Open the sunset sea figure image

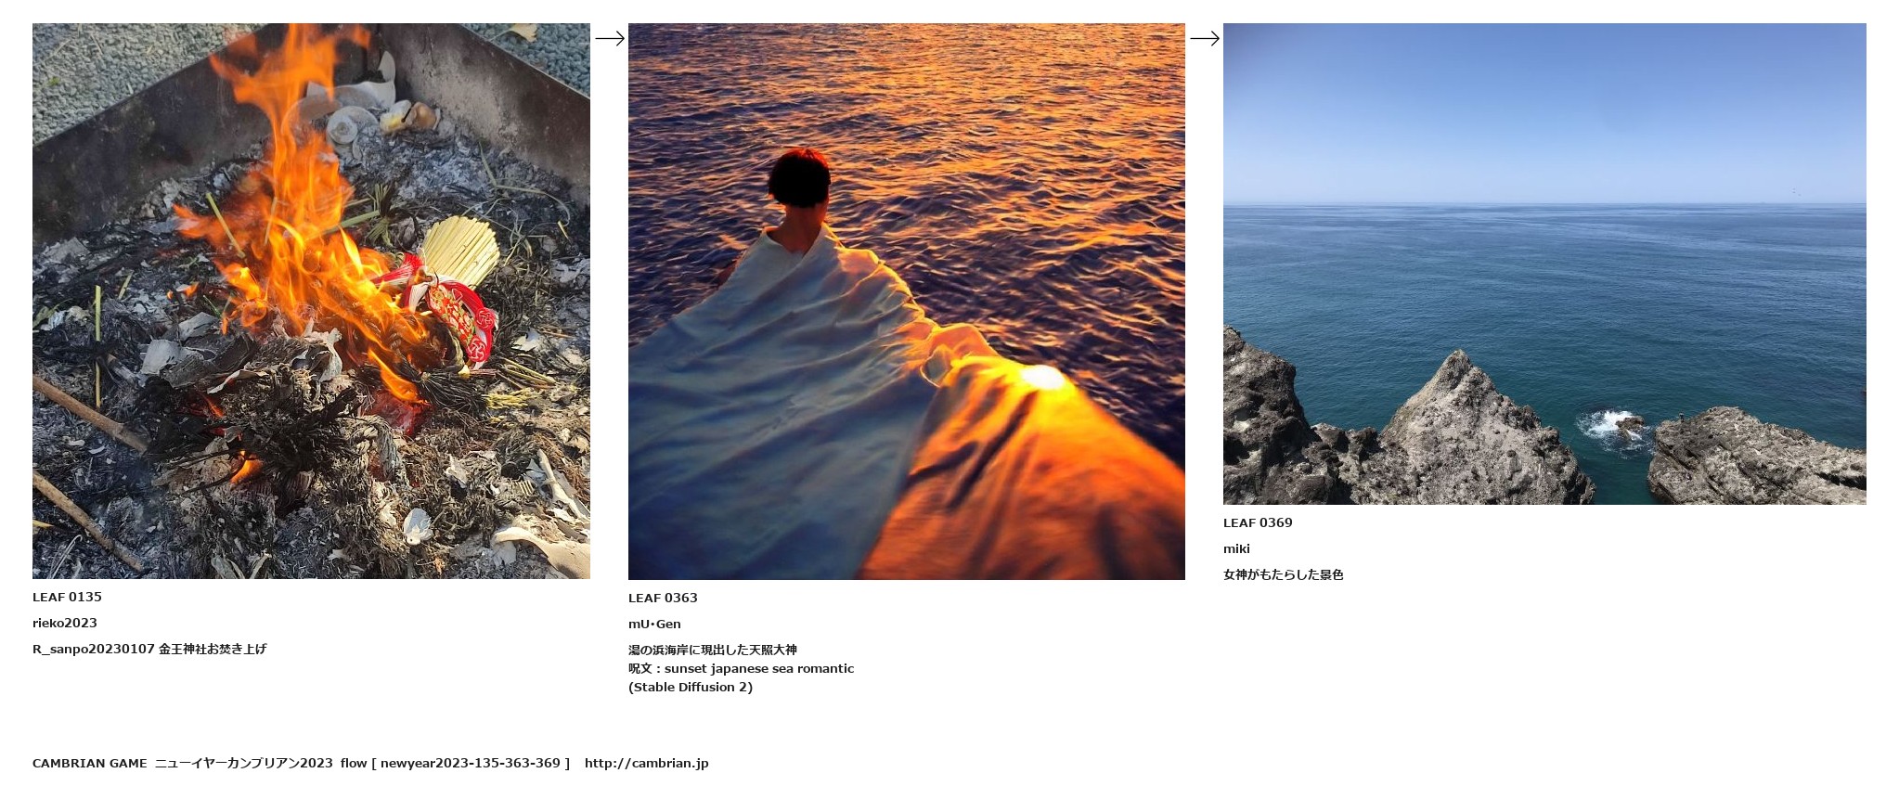907,302
